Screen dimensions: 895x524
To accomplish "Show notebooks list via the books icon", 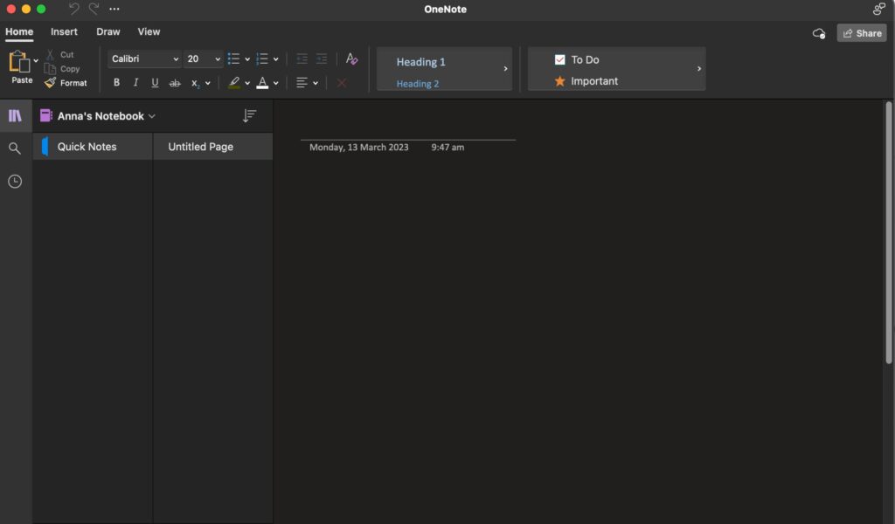I will point(15,116).
